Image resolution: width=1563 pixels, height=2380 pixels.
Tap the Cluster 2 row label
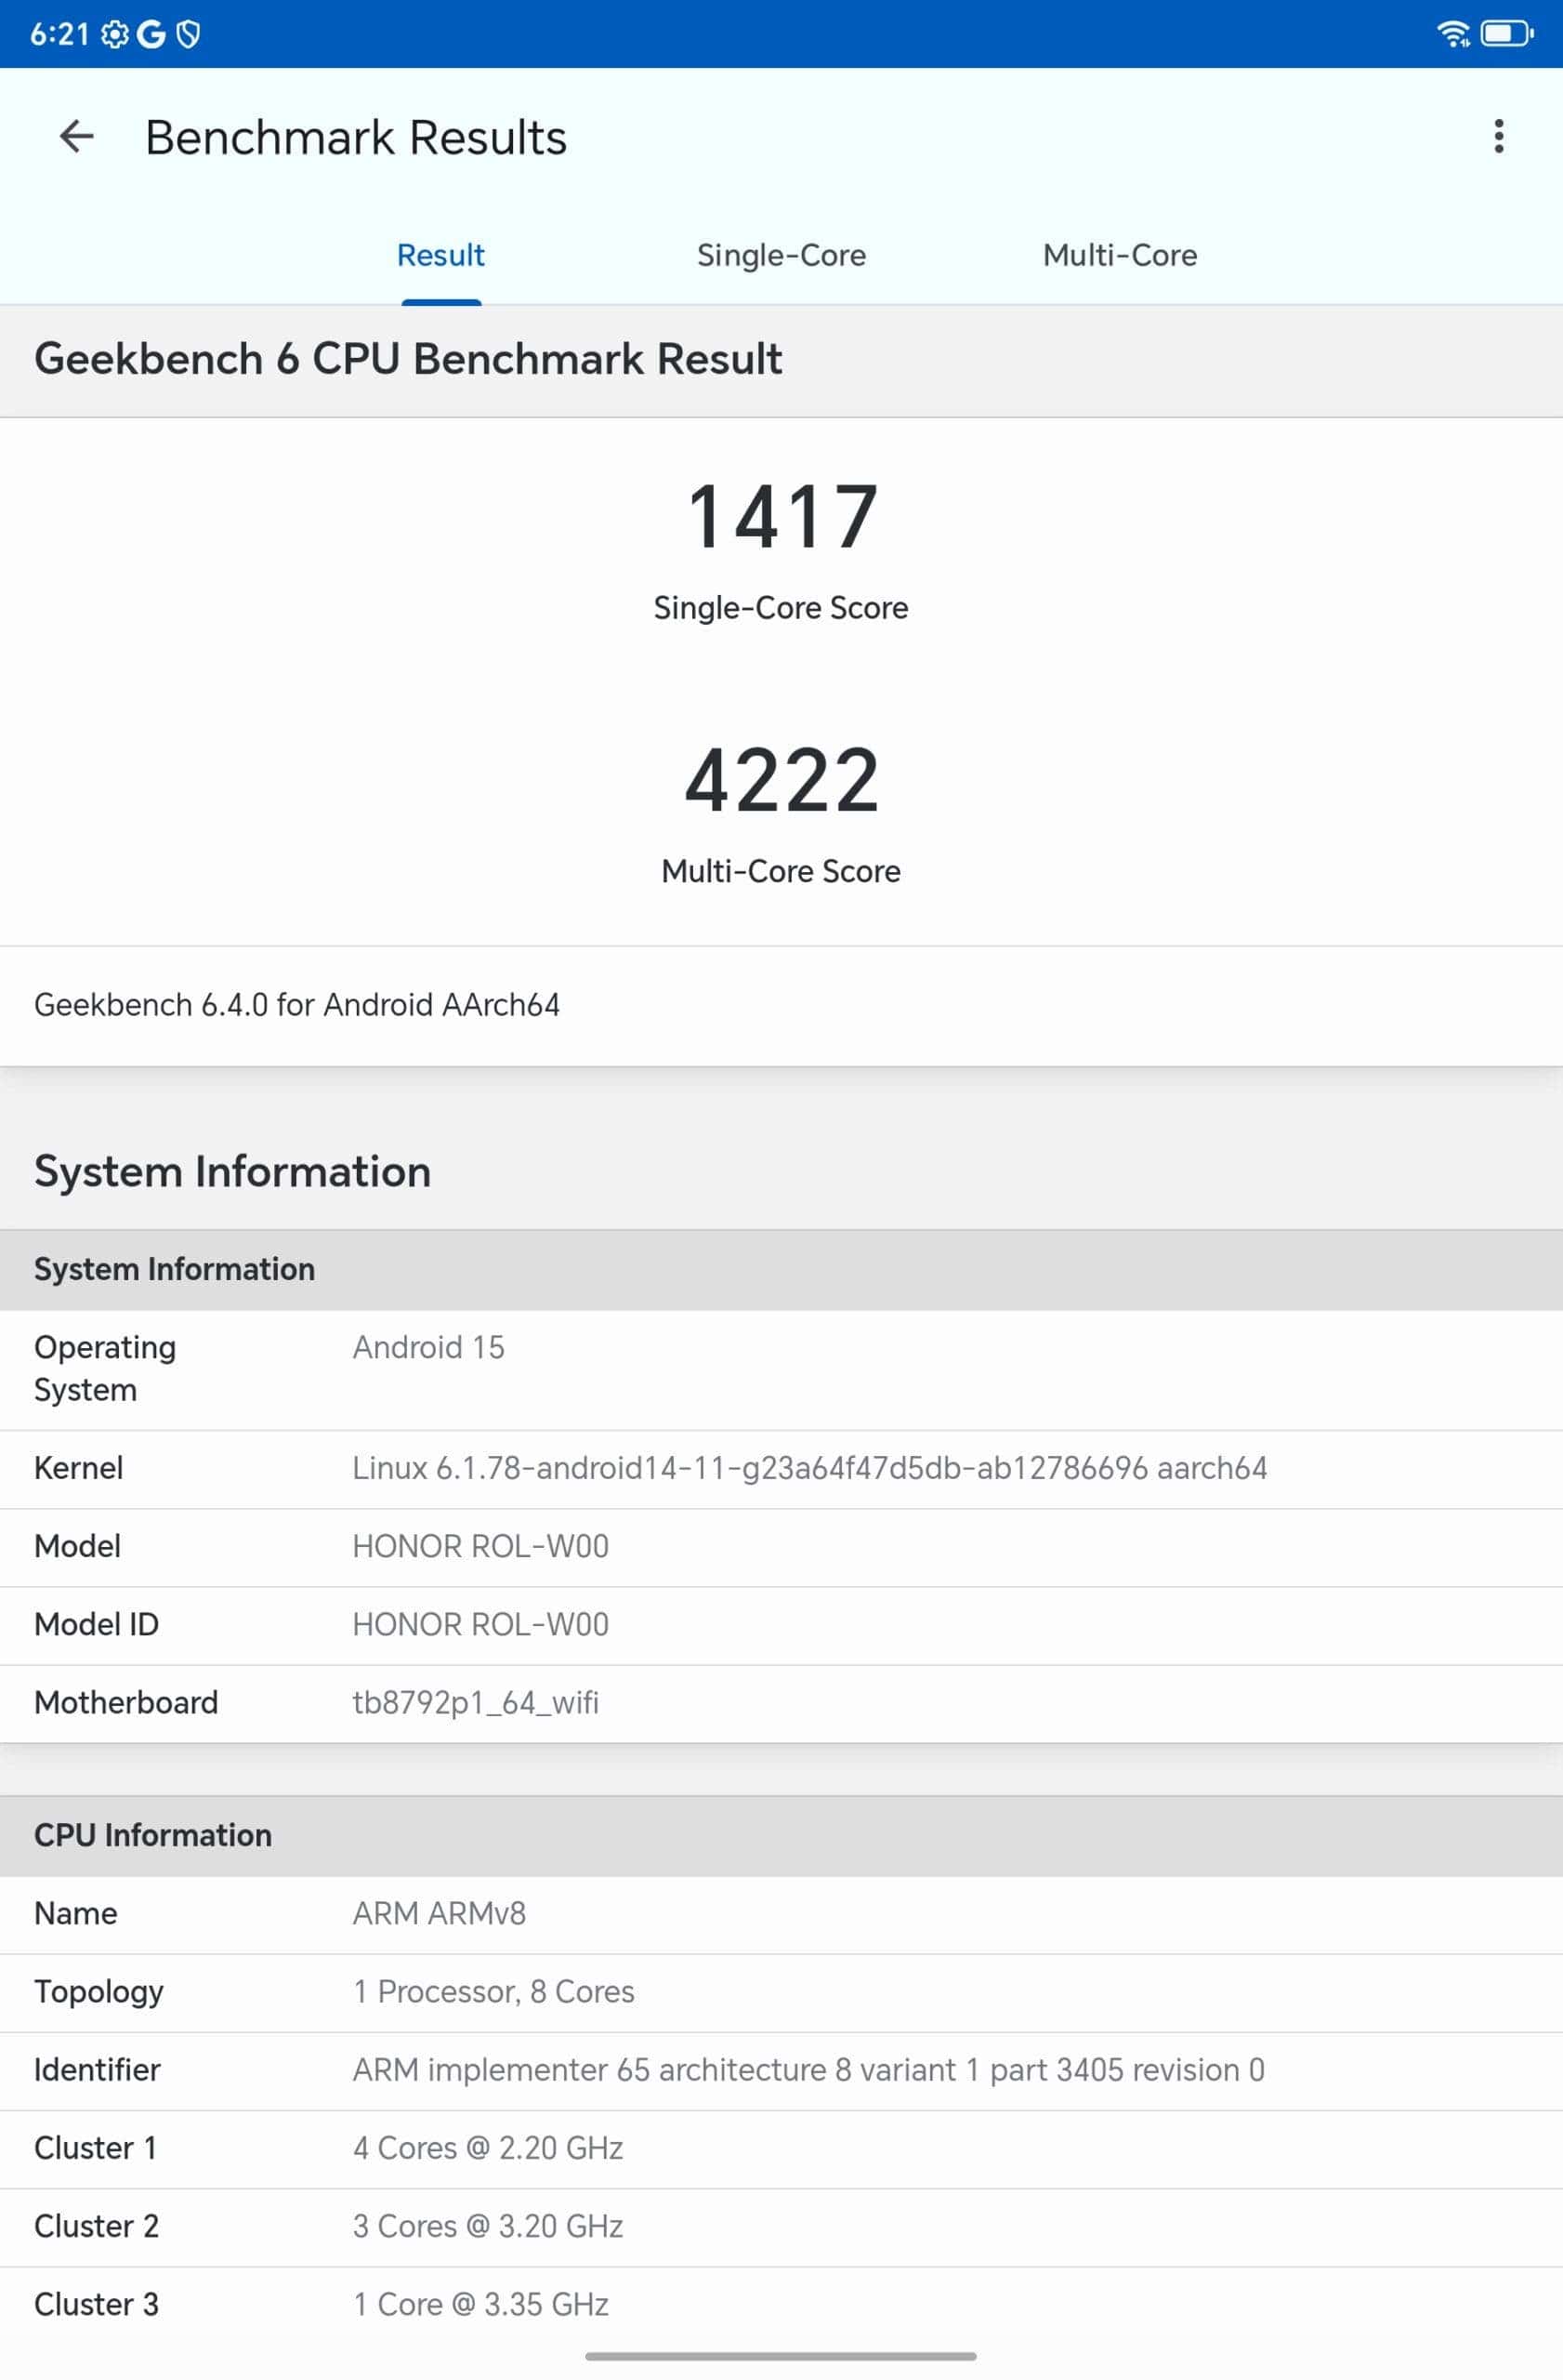(x=97, y=2226)
